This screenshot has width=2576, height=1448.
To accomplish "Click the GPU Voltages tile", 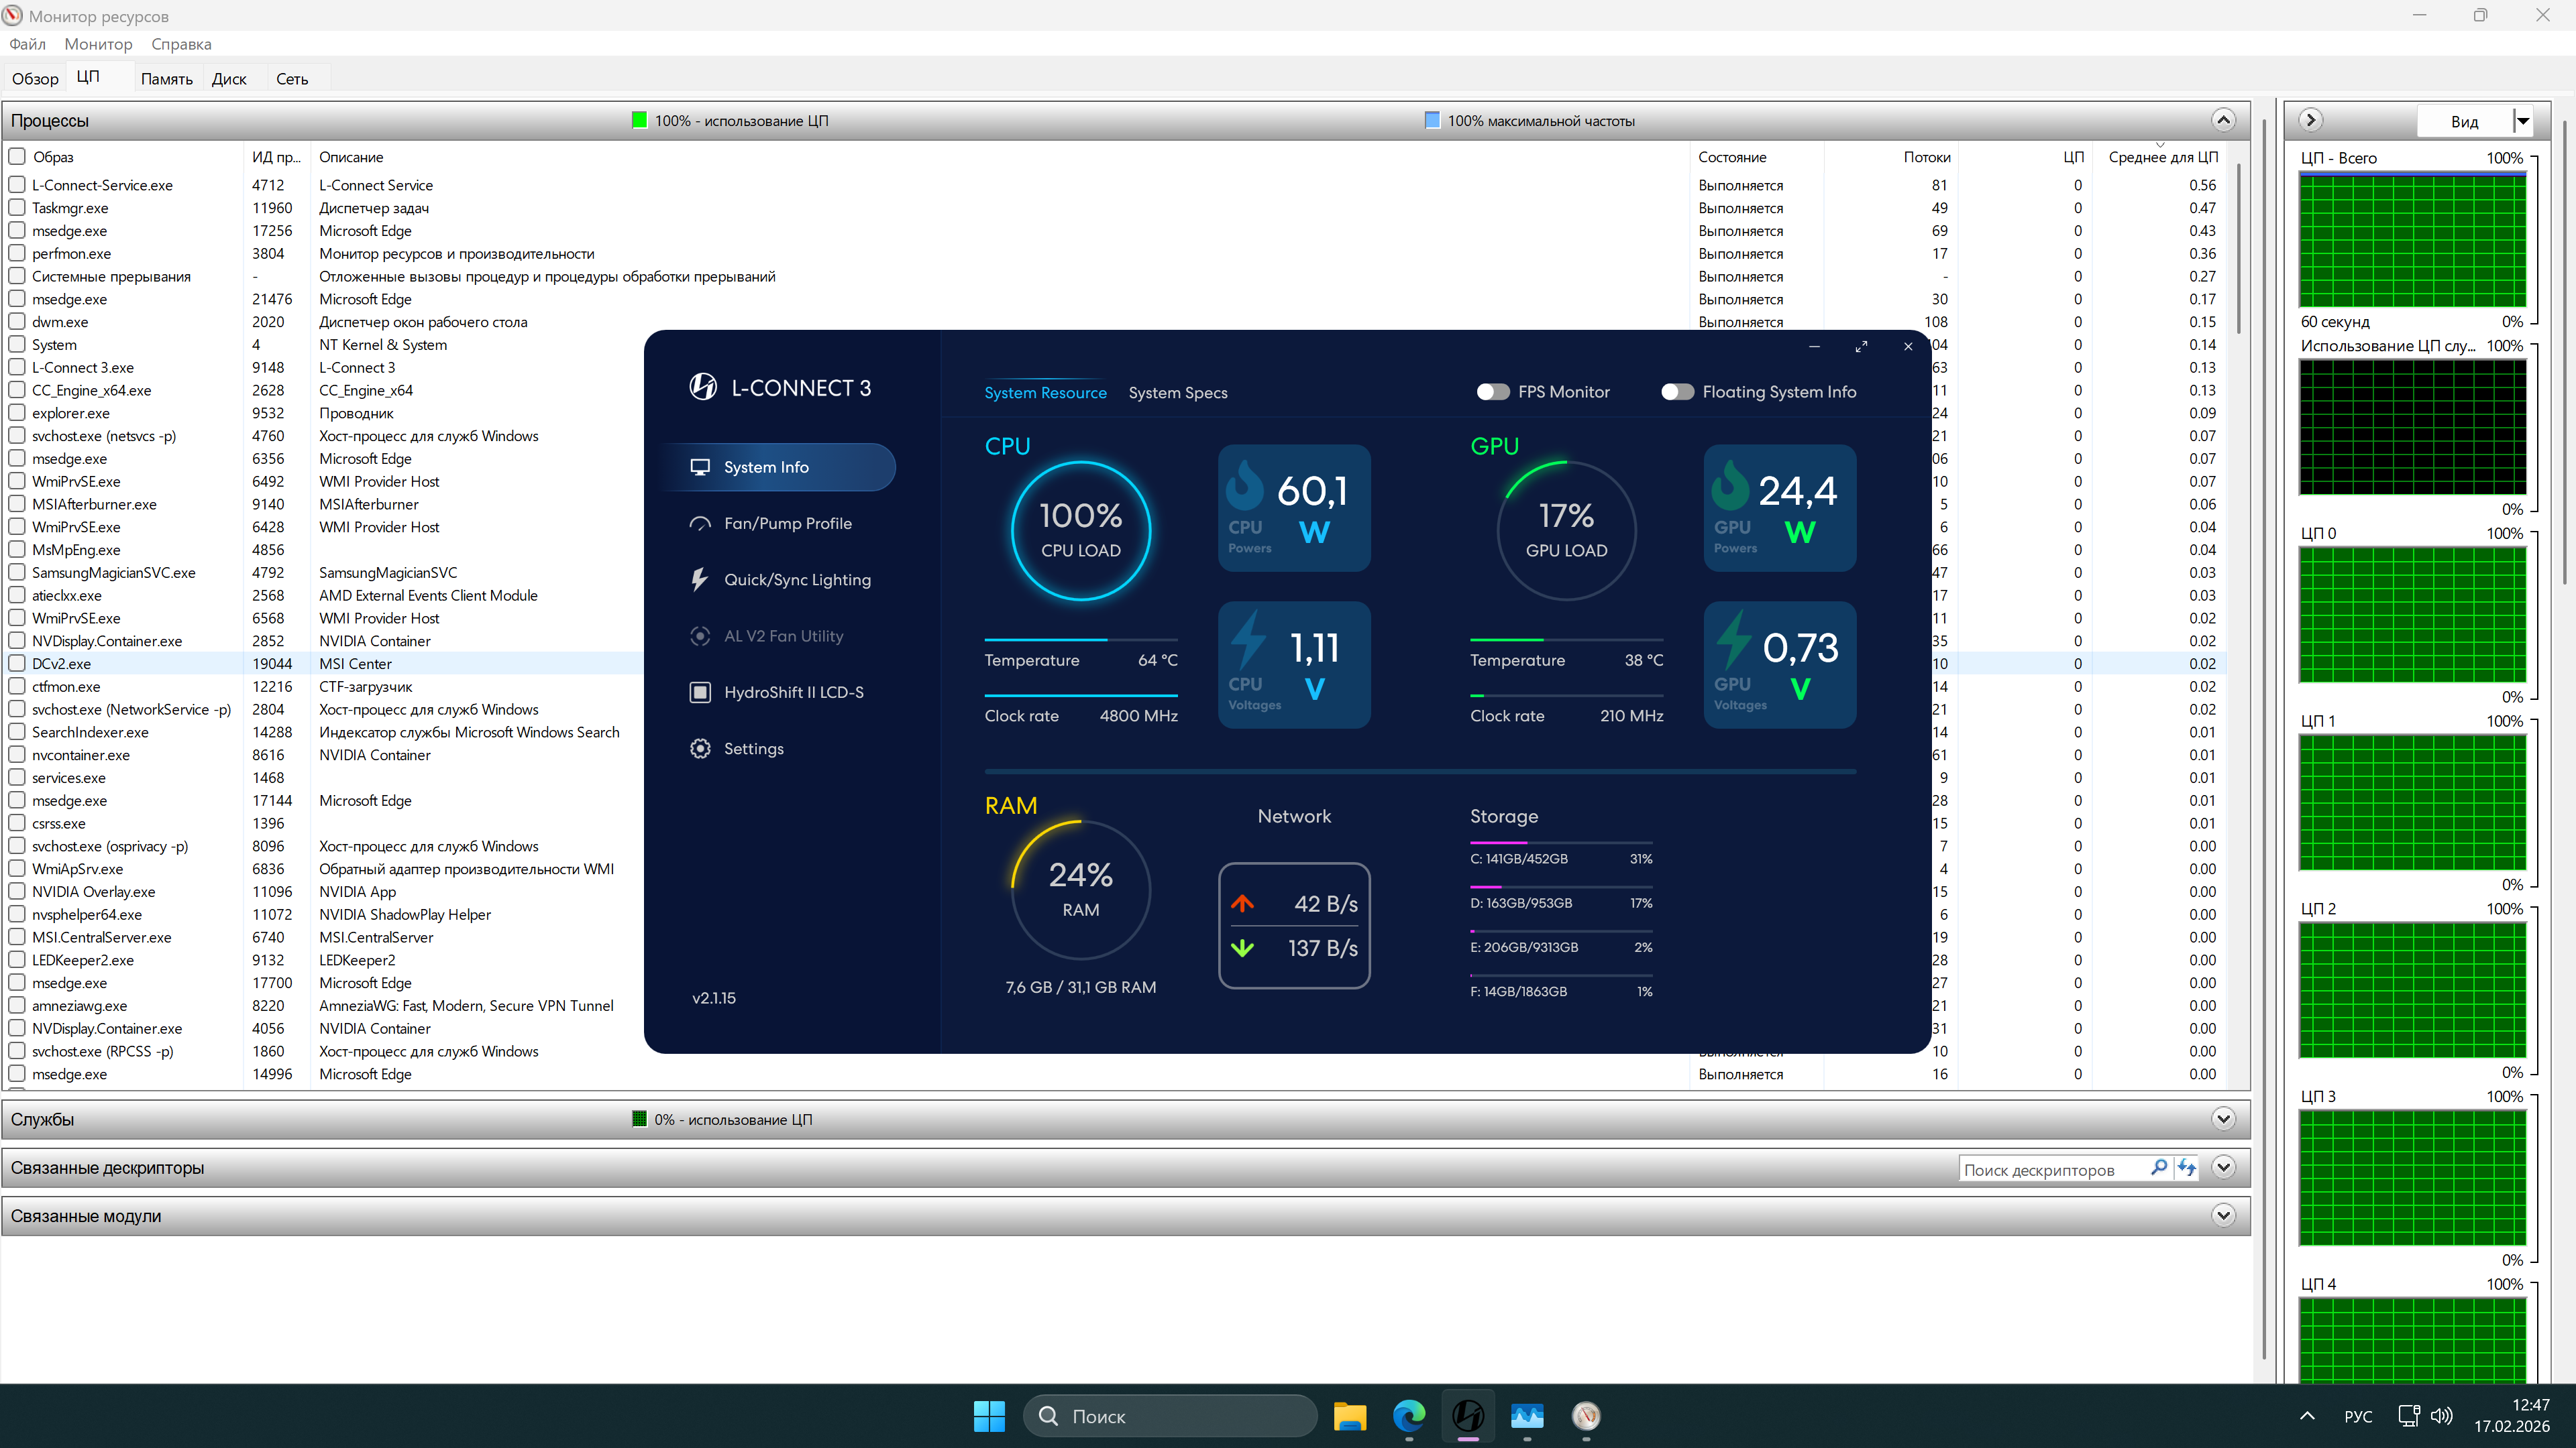I will (1779, 664).
